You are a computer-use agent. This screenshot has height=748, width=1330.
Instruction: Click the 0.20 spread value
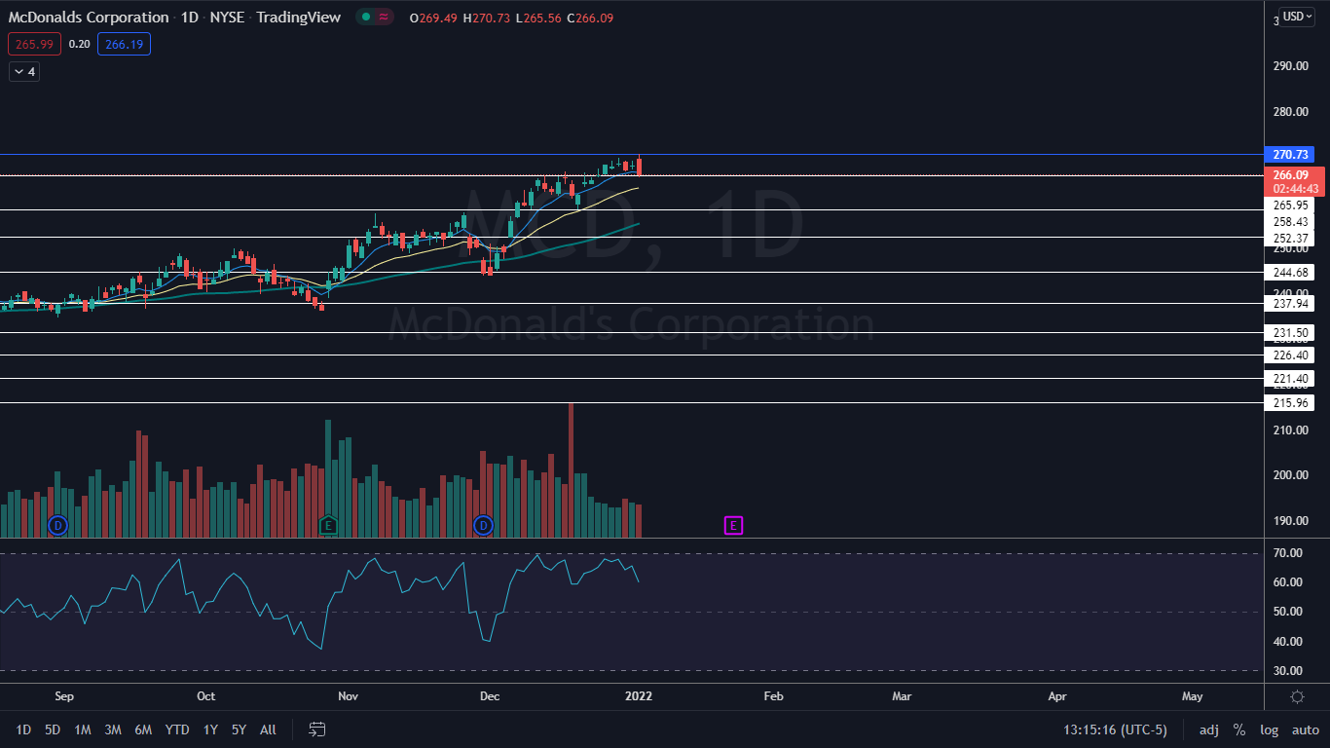click(80, 44)
